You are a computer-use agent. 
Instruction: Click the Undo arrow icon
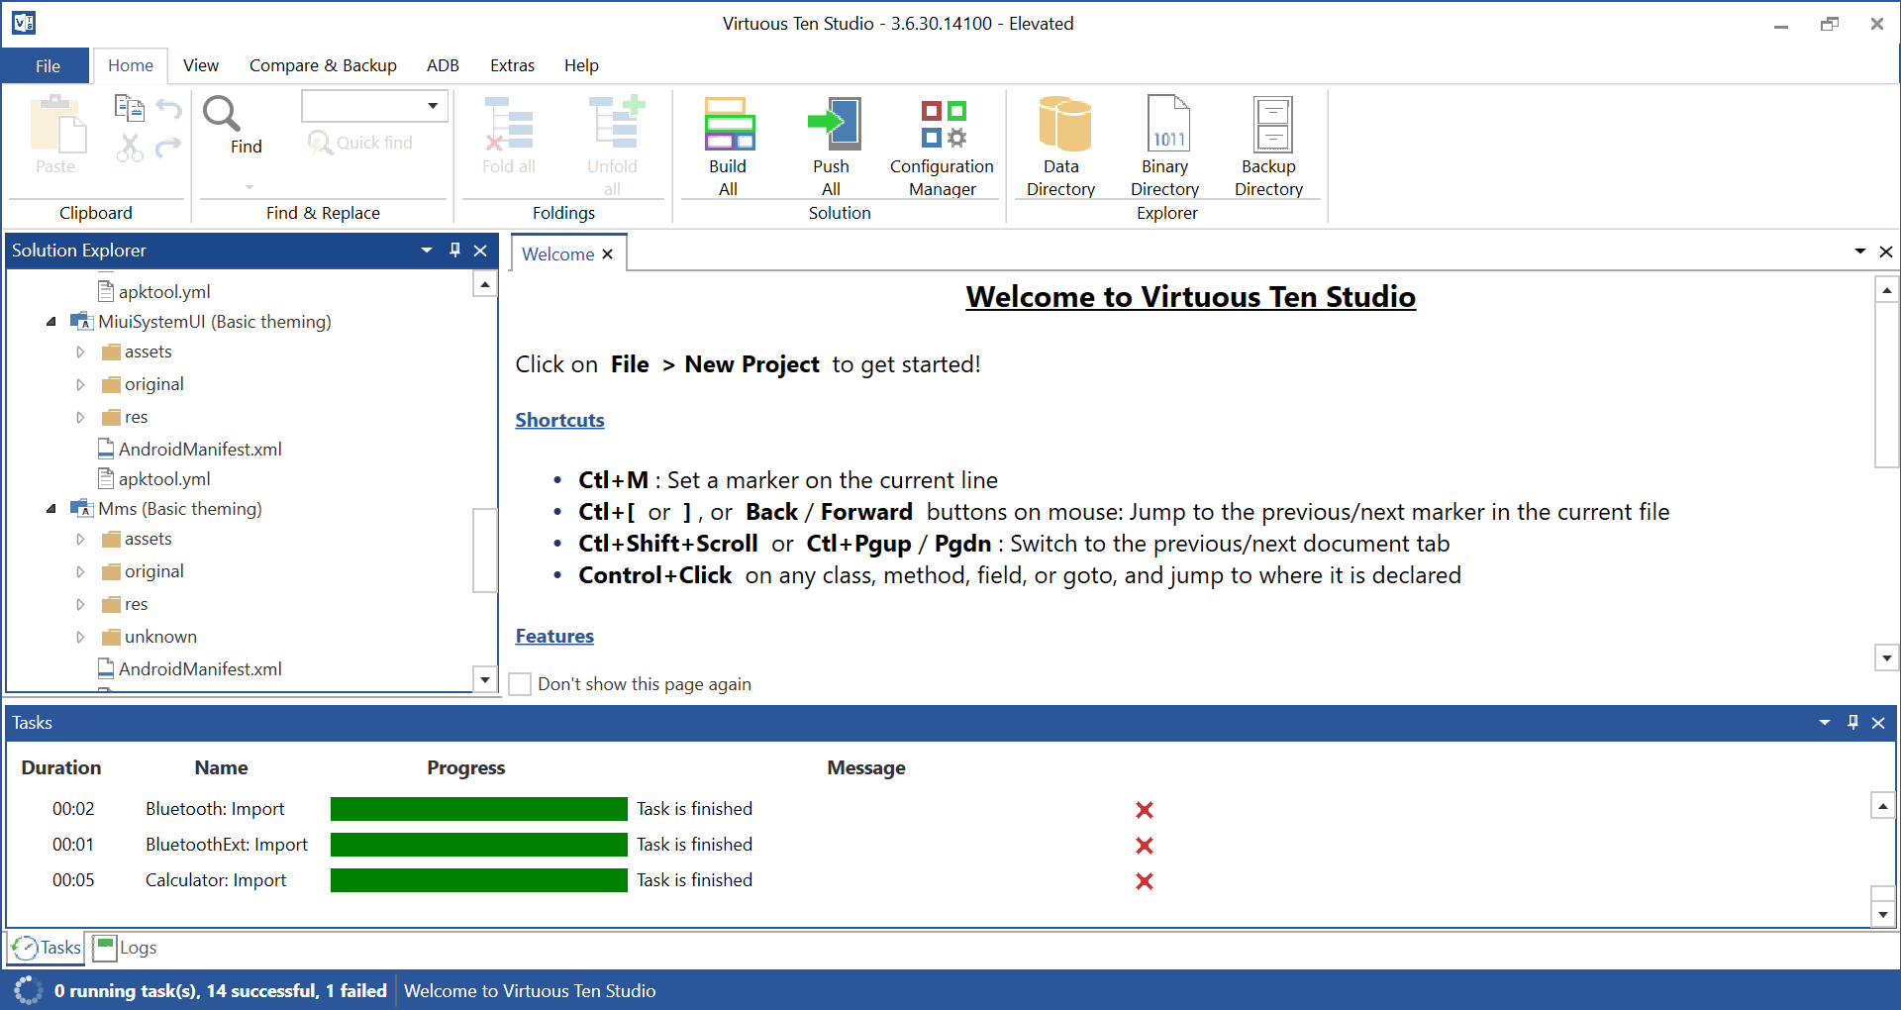coord(169,108)
